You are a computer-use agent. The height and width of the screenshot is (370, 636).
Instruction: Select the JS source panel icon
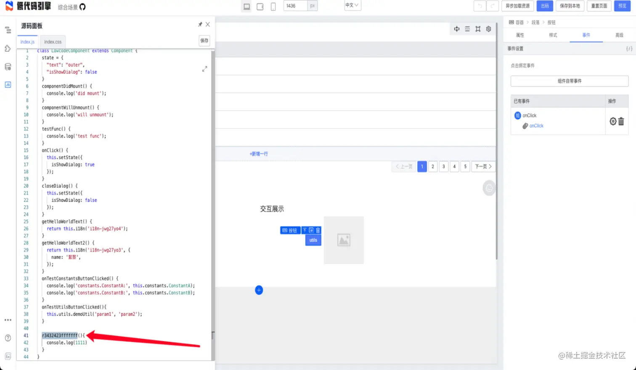[8, 85]
